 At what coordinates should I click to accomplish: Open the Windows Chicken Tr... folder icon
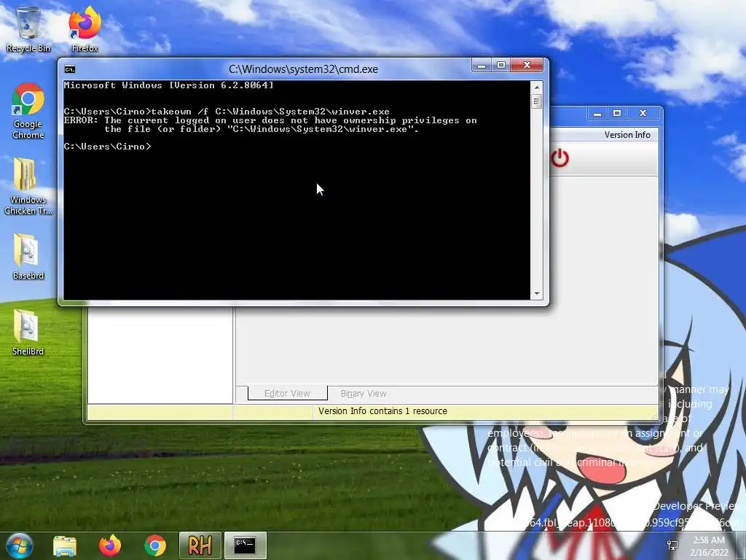[x=28, y=187]
